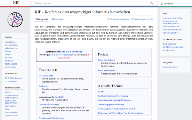Open Links auf diese Seite
This screenshot has width=192, height=120.
click(x=172, y=18)
